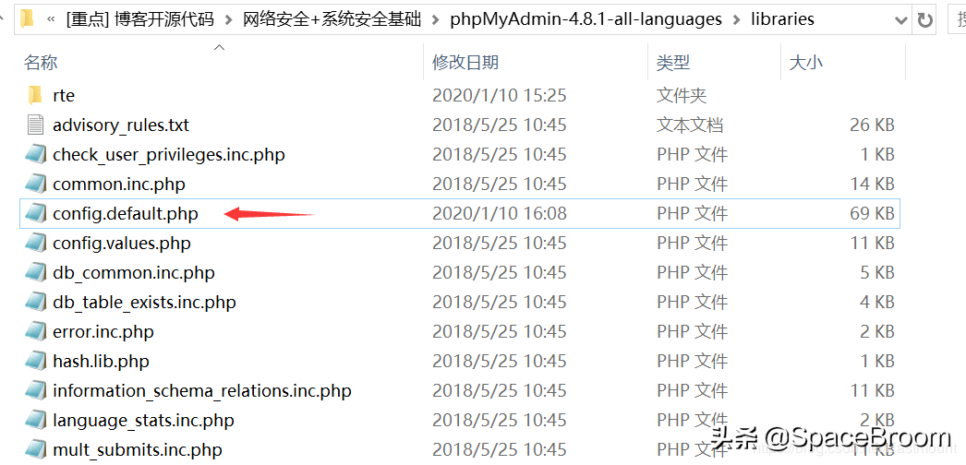Select config.values.php file name
This screenshot has width=966, height=465.
pyautogui.click(x=122, y=243)
